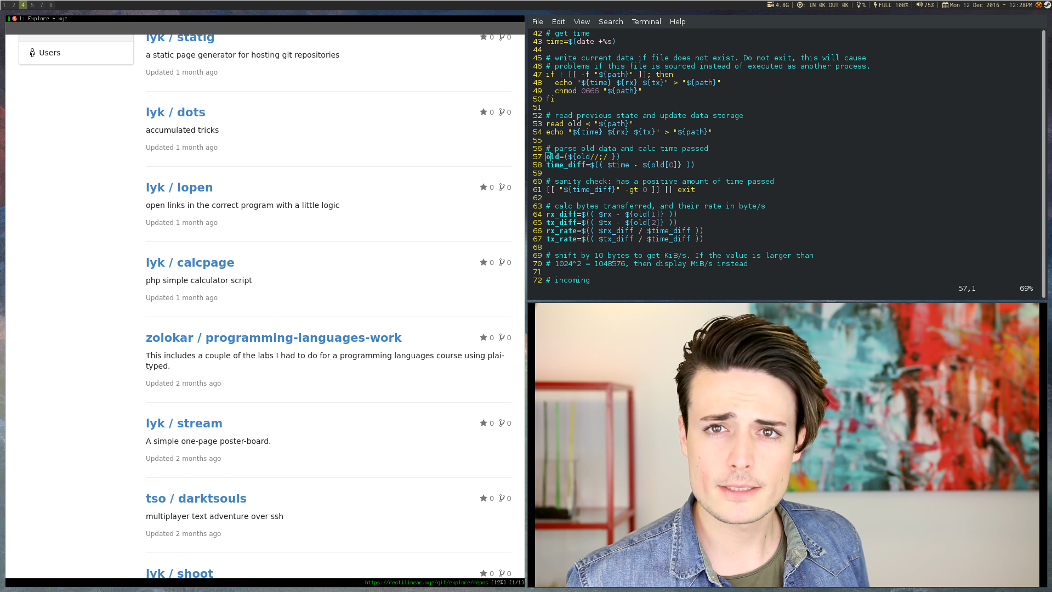The width and height of the screenshot is (1052, 592).
Task: Open the lyk / calcpage repository
Action: [190, 262]
